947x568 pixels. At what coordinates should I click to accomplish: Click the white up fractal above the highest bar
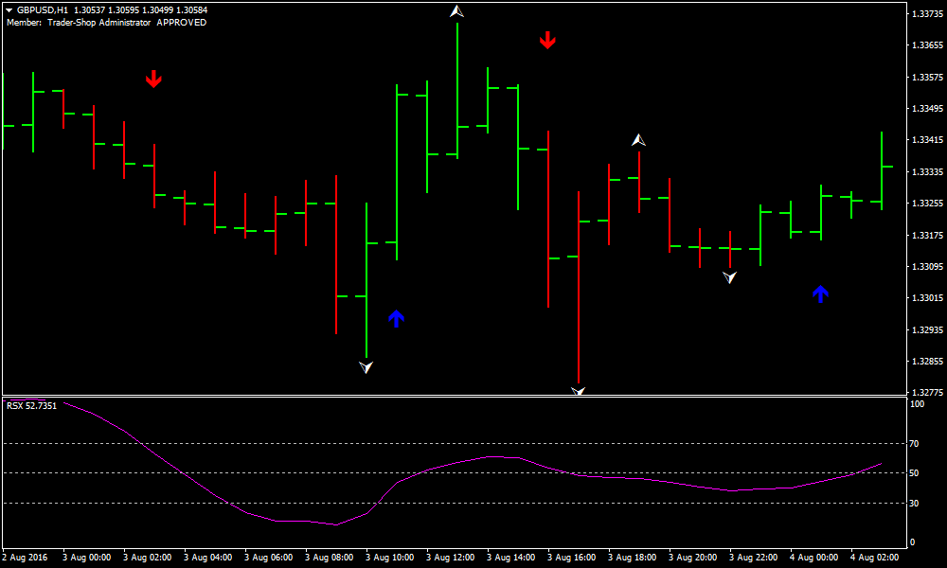pos(457,12)
